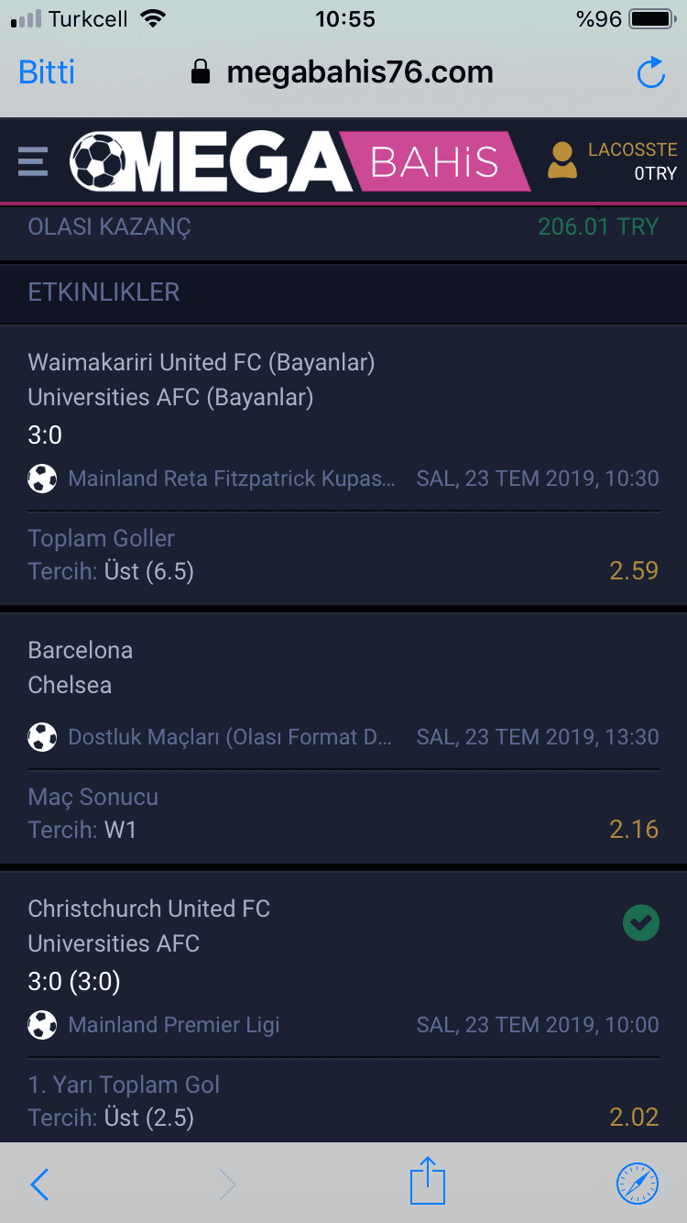The width and height of the screenshot is (687, 1223).
Task: Tap football icon next to Mainland Premier Ligi
Action: point(42,1025)
